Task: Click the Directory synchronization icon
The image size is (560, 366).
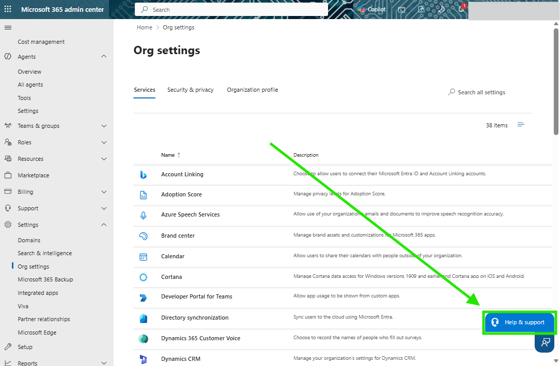Action: (143, 318)
